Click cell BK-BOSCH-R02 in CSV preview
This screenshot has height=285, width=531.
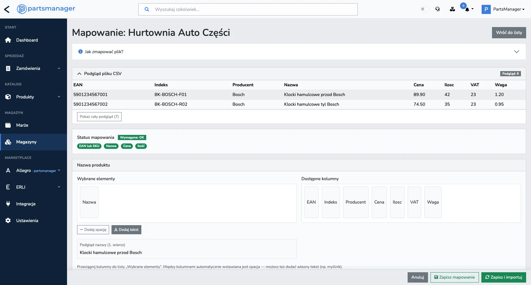(171, 104)
